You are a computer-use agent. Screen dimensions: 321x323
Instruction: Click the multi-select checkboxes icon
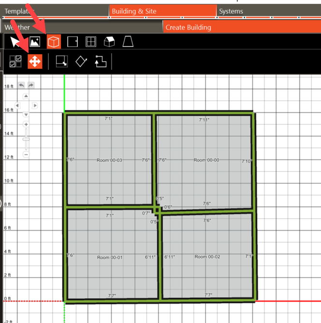coord(15,62)
